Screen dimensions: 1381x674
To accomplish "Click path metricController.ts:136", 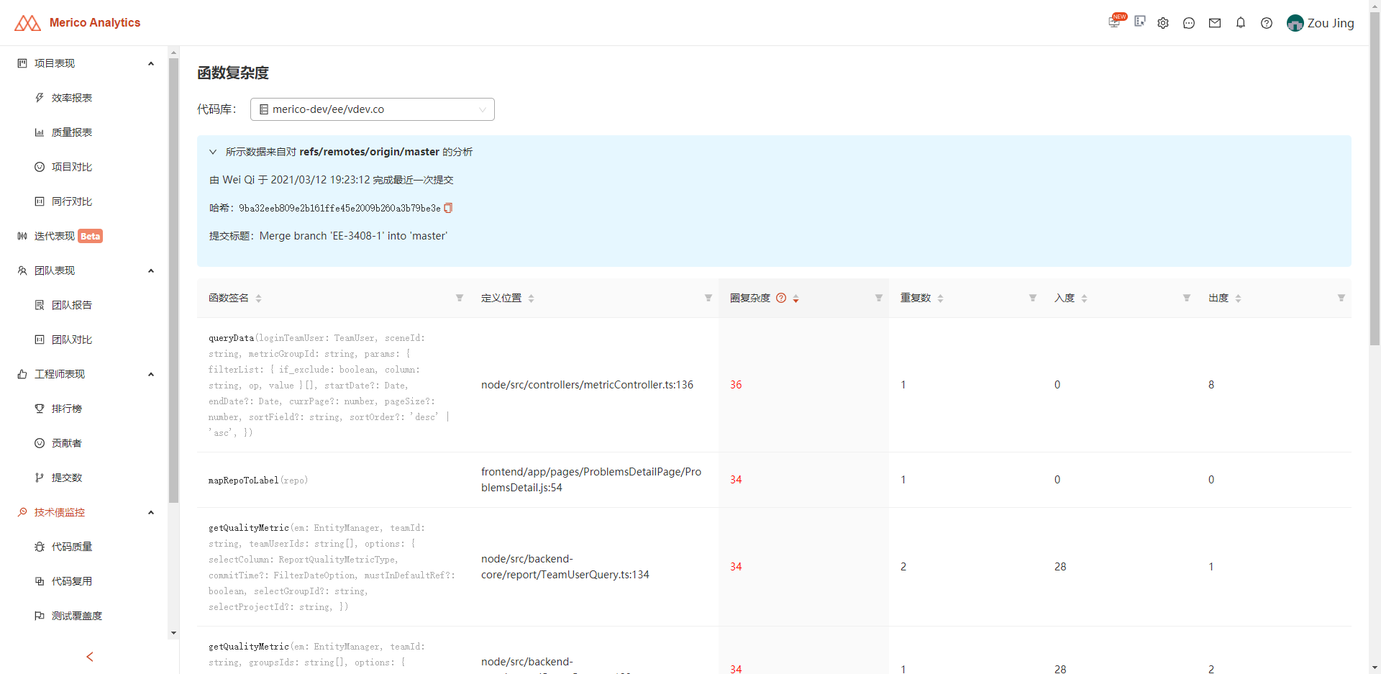I will click(x=587, y=385).
